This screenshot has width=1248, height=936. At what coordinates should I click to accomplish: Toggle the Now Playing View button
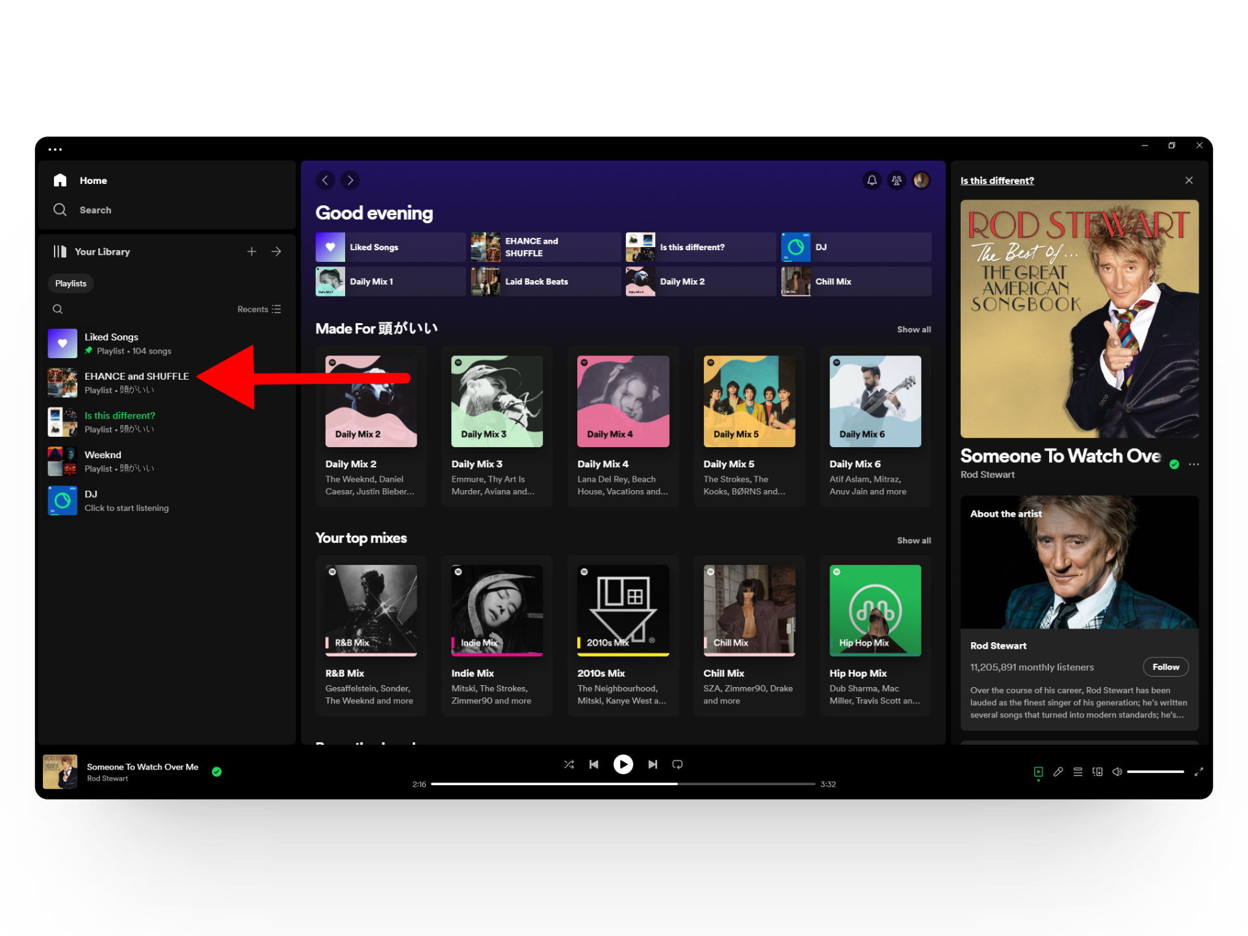tap(1038, 772)
